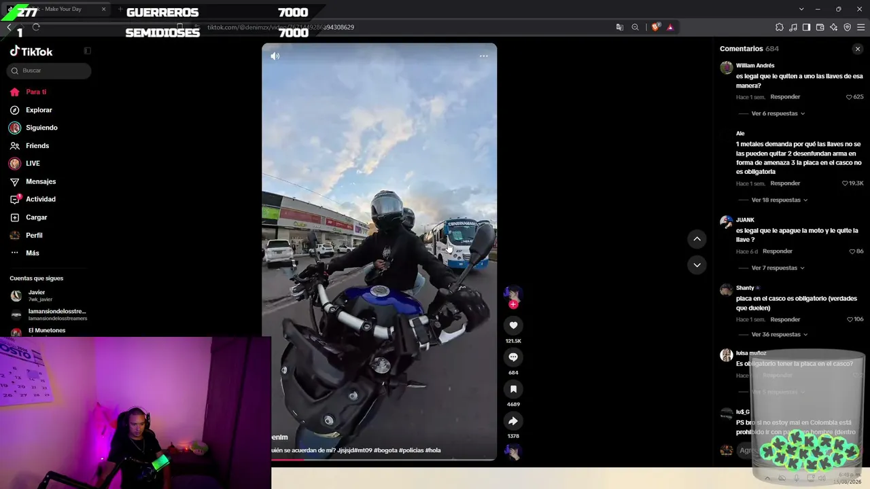The height and width of the screenshot is (489, 870).
Task: Go to the previous video with the up arrow
Action: click(x=697, y=238)
